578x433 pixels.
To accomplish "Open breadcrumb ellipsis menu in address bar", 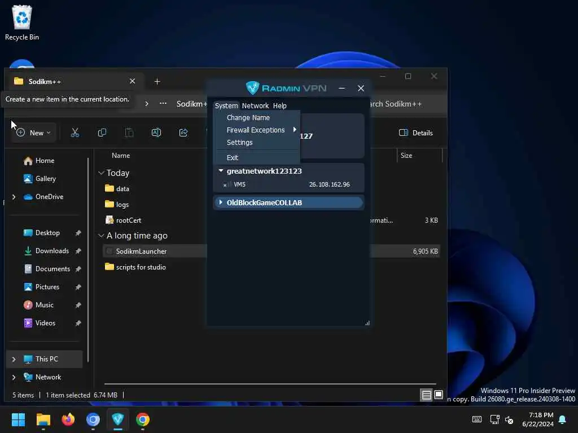I will tap(163, 104).
